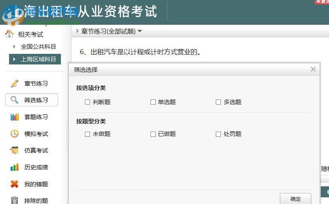Viewport: 329px width, 204px height.
Task: Click the magnifier icon for 筛选练习
Action: point(15,100)
